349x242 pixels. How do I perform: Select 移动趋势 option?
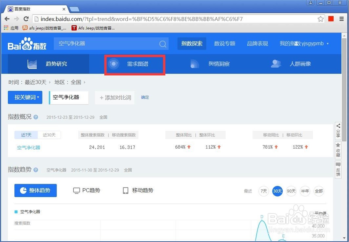pos(138,190)
